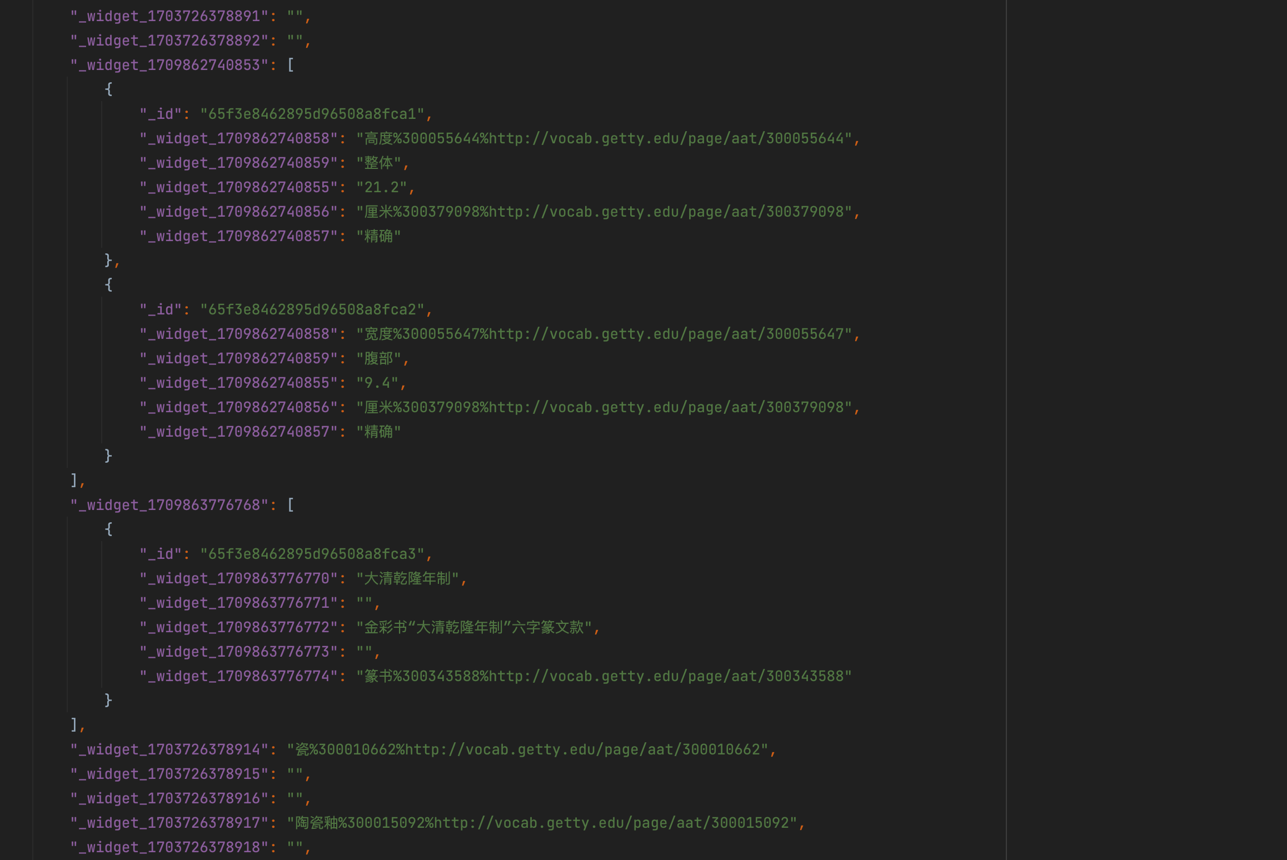The image size is (1287, 860).
Task: Click the "腹部" string value
Action: (x=378, y=358)
